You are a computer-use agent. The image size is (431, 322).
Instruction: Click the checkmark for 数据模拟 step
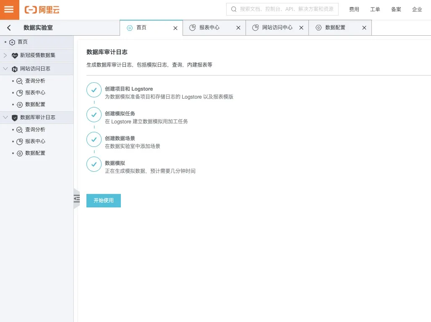tap(94, 164)
